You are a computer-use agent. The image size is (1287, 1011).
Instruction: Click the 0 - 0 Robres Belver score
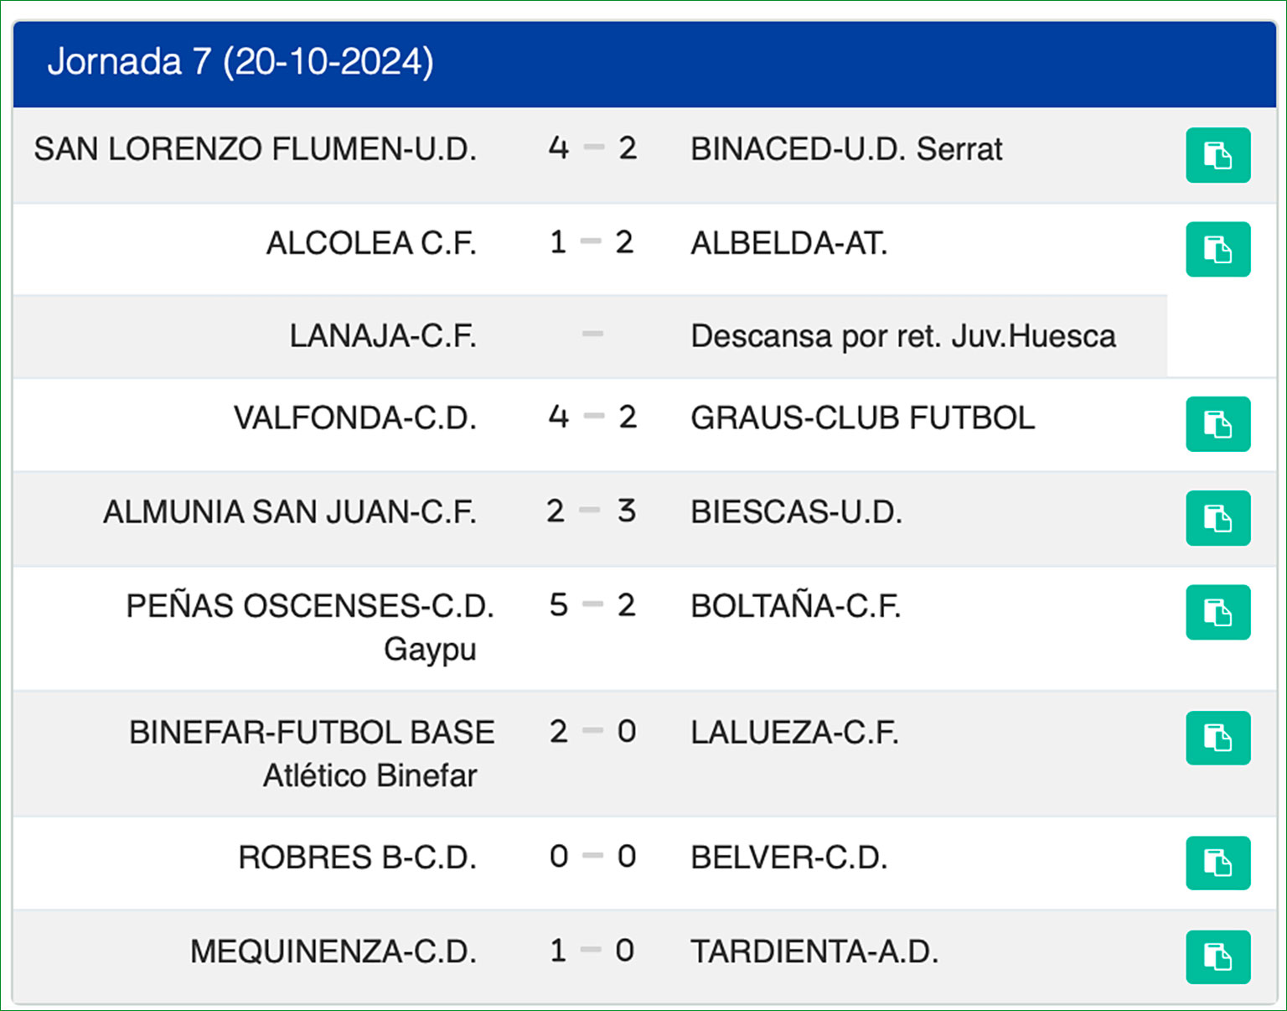pos(592,857)
